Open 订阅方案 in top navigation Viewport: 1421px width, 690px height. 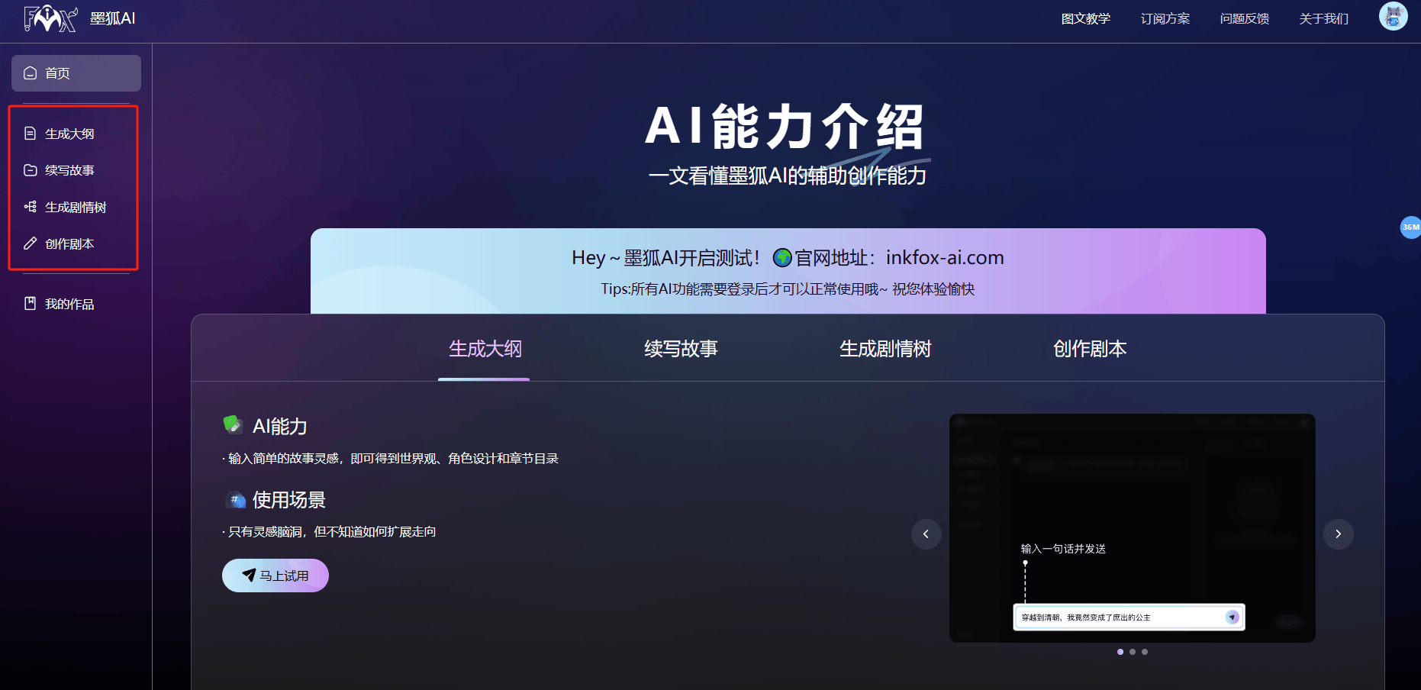pos(1165,18)
